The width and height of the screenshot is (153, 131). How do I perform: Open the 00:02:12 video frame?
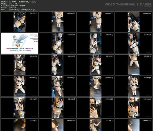133,65
